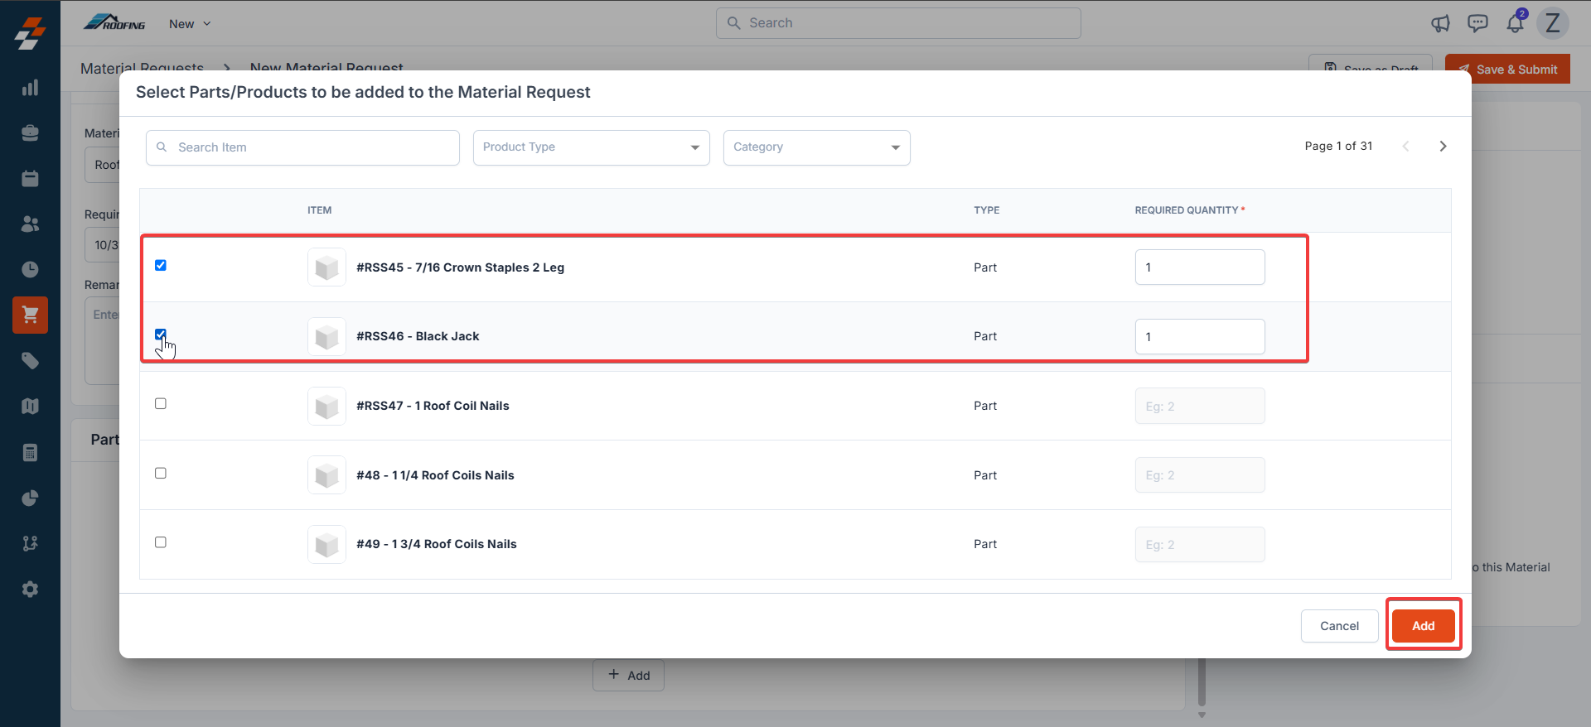Click the page scrollbar behind the dialog
This screenshot has height=727, width=1591.
click(x=1202, y=683)
